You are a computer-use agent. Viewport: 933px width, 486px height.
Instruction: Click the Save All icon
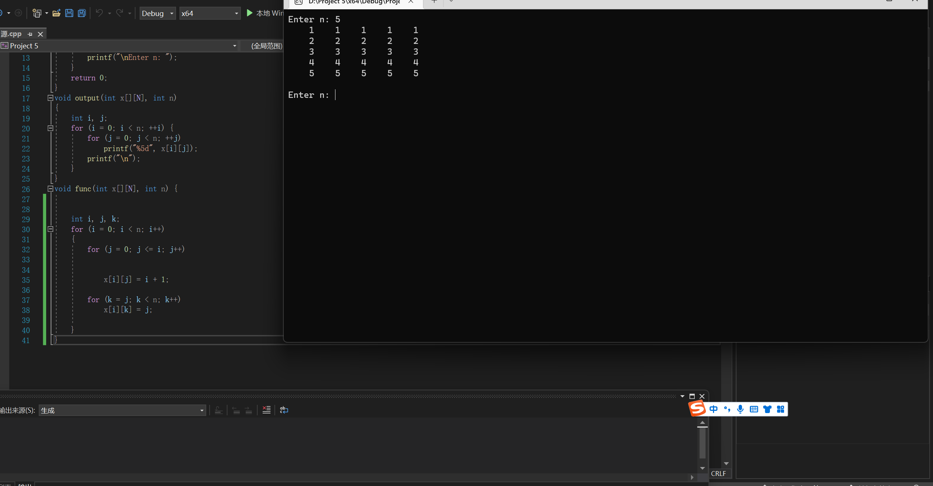click(82, 13)
